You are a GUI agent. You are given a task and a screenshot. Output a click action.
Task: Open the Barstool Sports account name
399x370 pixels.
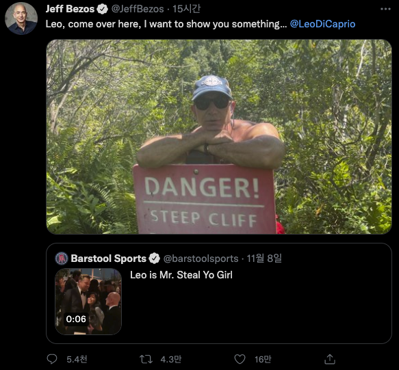click(108, 259)
